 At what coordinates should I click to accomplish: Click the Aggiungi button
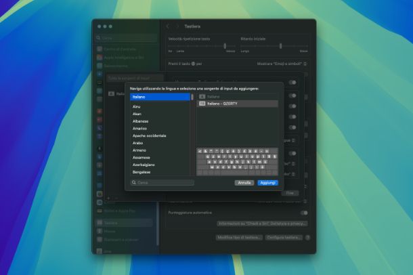(x=267, y=183)
